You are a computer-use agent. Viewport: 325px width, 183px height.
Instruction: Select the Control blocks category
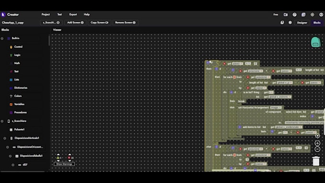(18, 47)
